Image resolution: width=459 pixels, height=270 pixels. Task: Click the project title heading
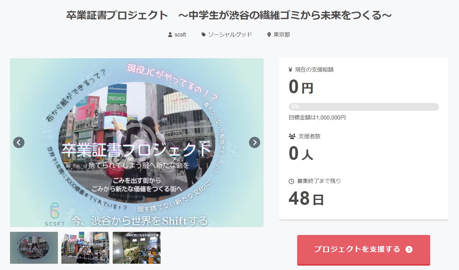(229, 15)
